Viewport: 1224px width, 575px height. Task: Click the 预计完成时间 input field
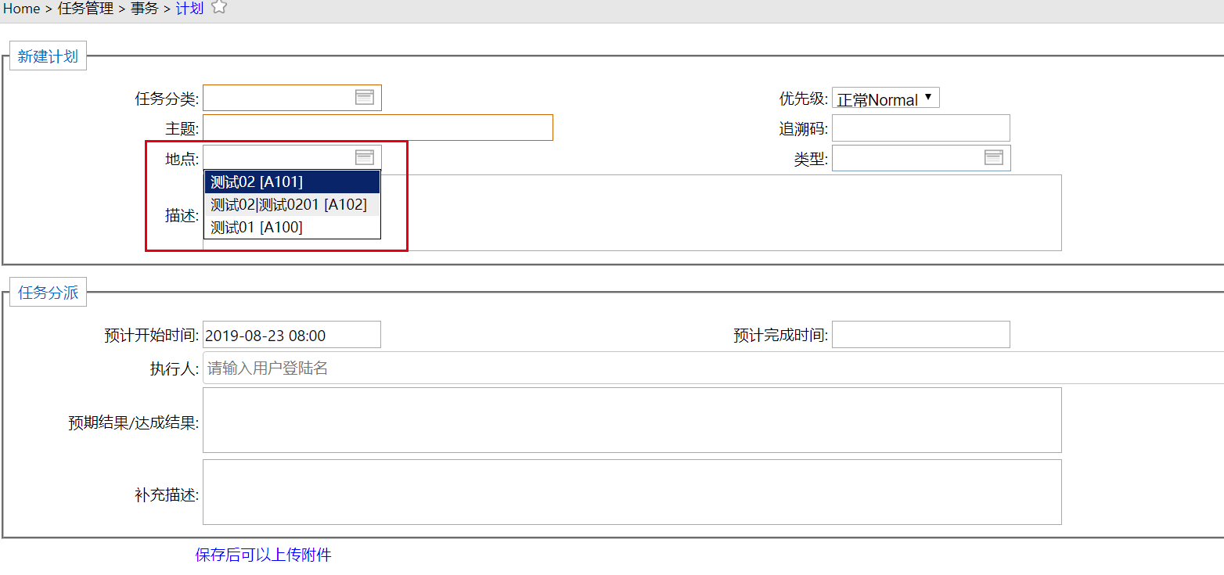[x=921, y=335]
